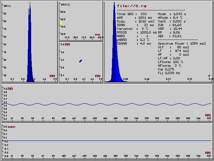Click the red 'ms' axis label
Viewport: 214px width, 161px height.
(98, 34)
